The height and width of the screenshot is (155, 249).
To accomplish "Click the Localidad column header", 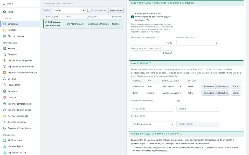I will point(117,17).
